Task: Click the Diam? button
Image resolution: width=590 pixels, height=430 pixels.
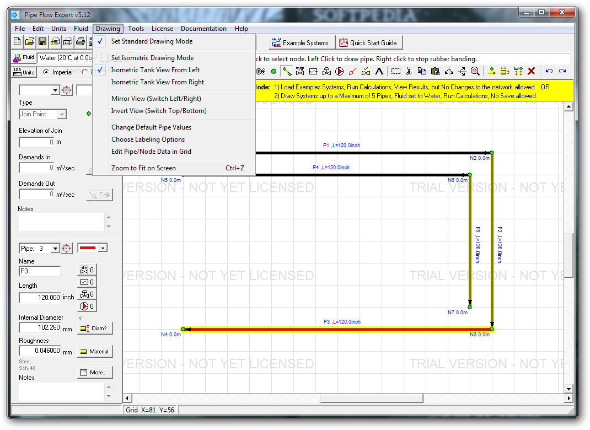Action: point(95,329)
